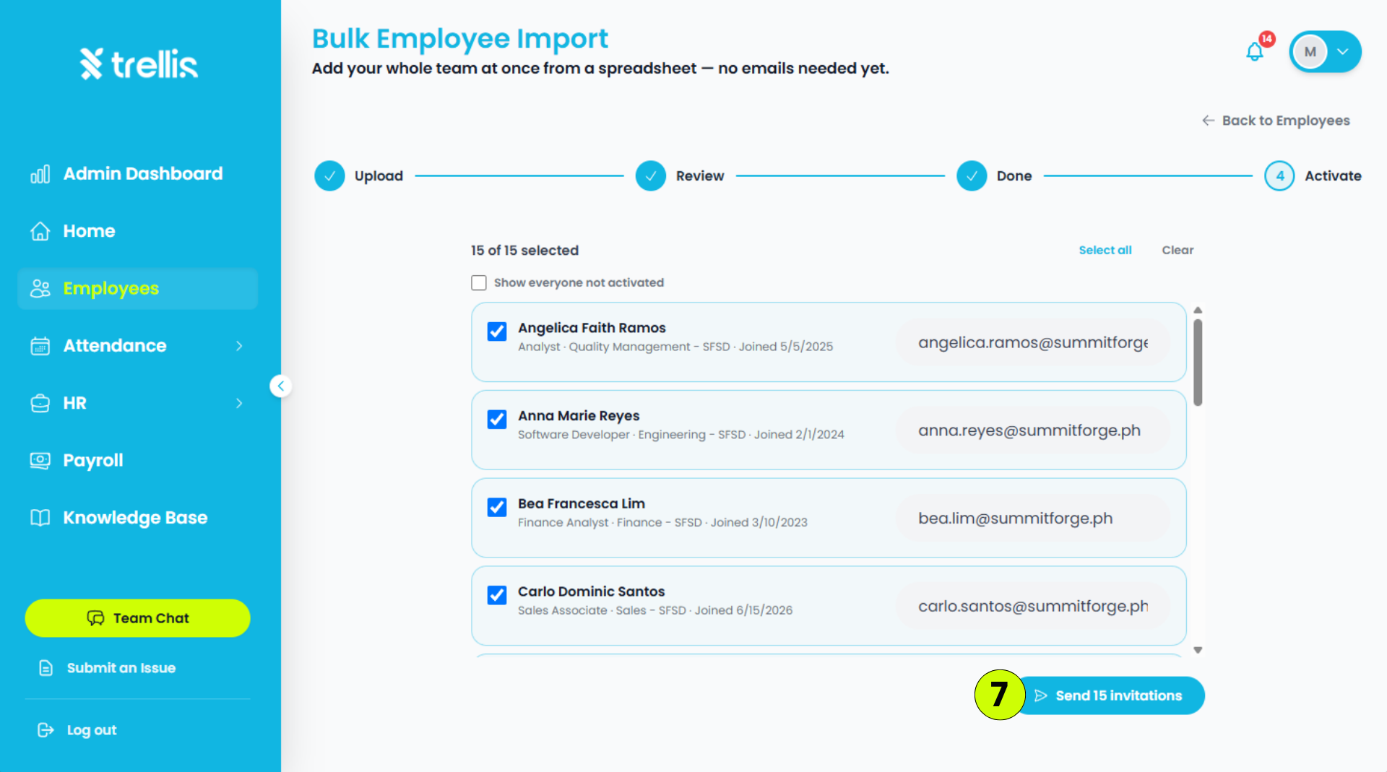Uncheck Angelica Faith Ramos
1387x772 pixels.
coord(497,331)
